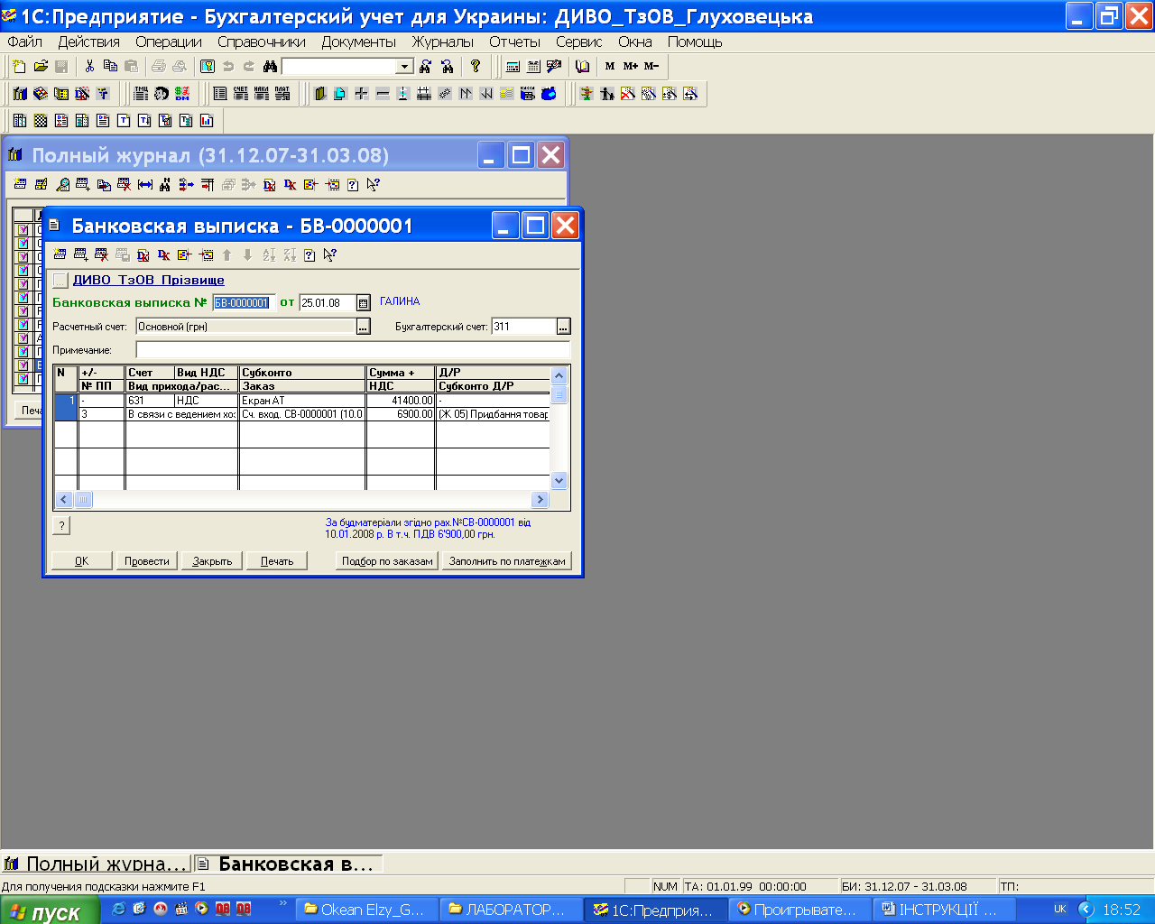Select the table cell Екран АТ

click(302, 401)
